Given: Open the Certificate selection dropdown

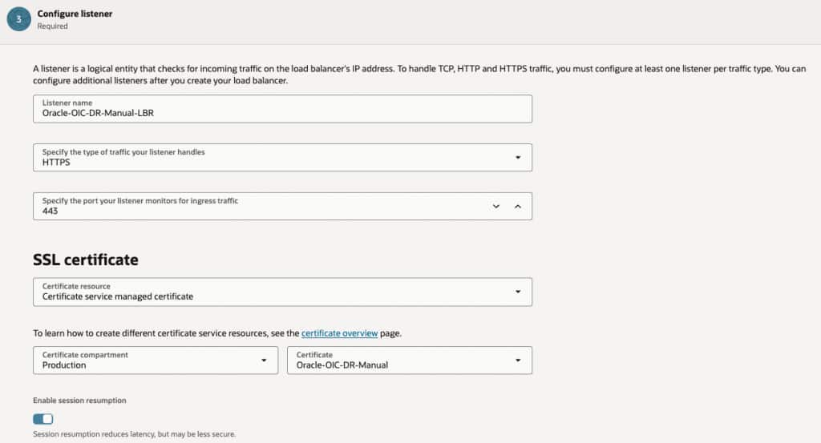Looking at the screenshot, I should click(x=401, y=360).
